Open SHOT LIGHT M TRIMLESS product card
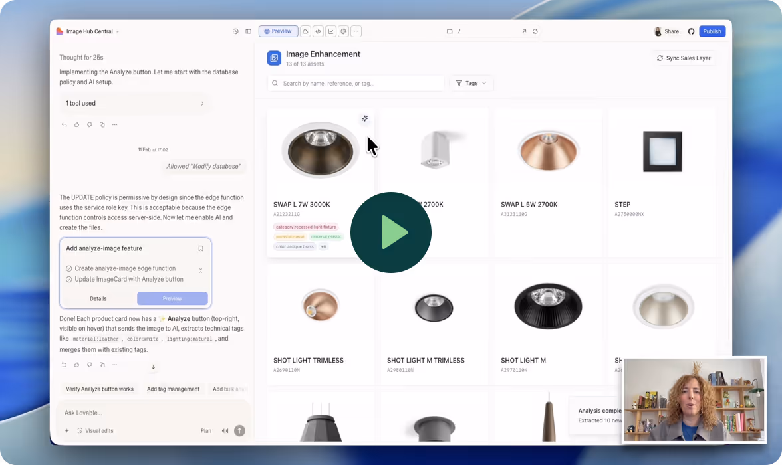This screenshot has width=782, height=465. [x=434, y=324]
